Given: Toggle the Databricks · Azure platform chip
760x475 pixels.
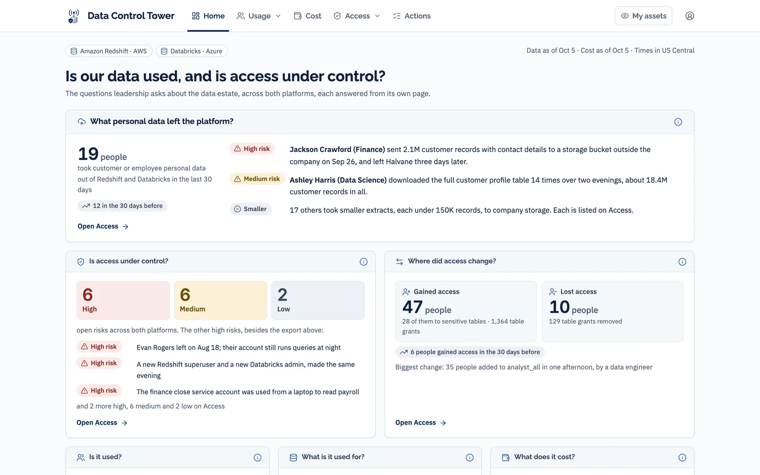Looking at the screenshot, I should [191, 51].
